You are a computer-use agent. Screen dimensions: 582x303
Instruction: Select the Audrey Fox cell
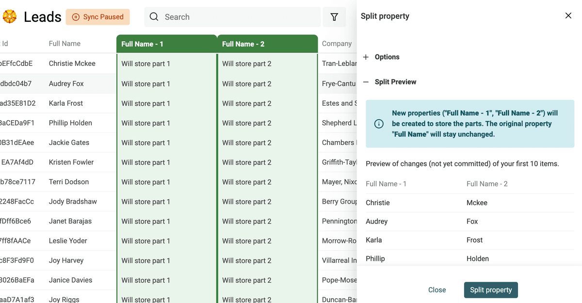(x=66, y=83)
